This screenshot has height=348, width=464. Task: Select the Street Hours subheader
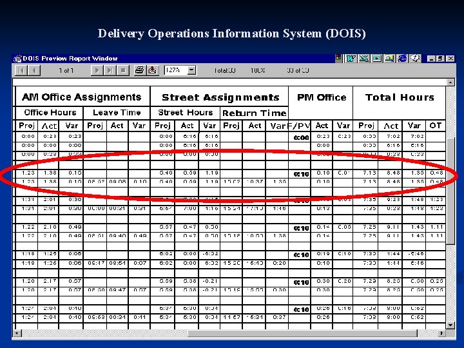[x=186, y=113]
